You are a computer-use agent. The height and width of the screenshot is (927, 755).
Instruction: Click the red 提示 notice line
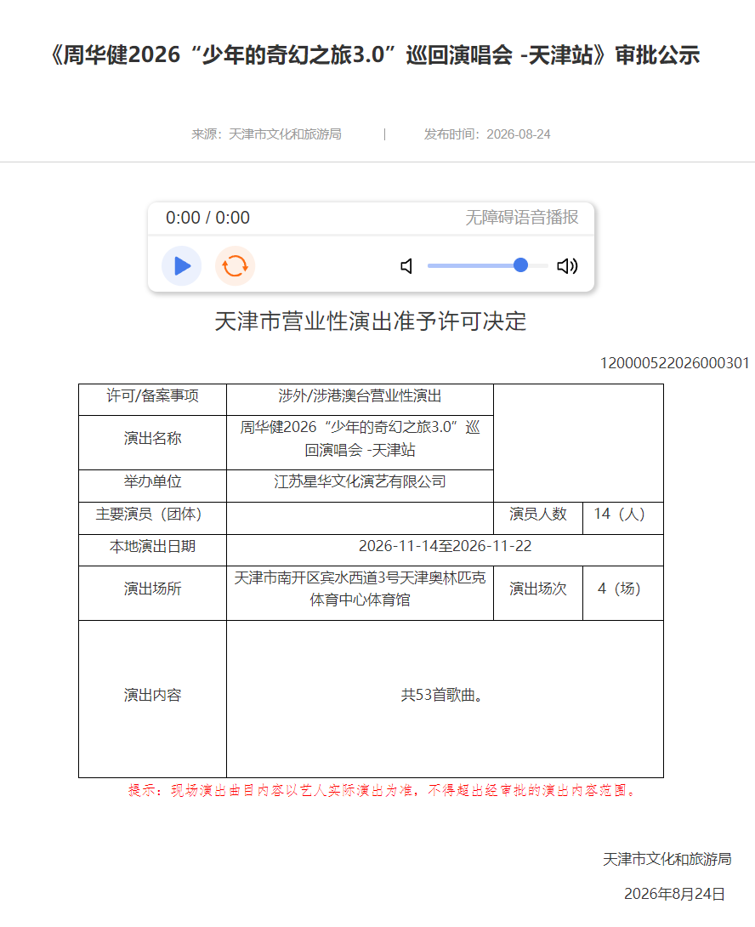383,790
